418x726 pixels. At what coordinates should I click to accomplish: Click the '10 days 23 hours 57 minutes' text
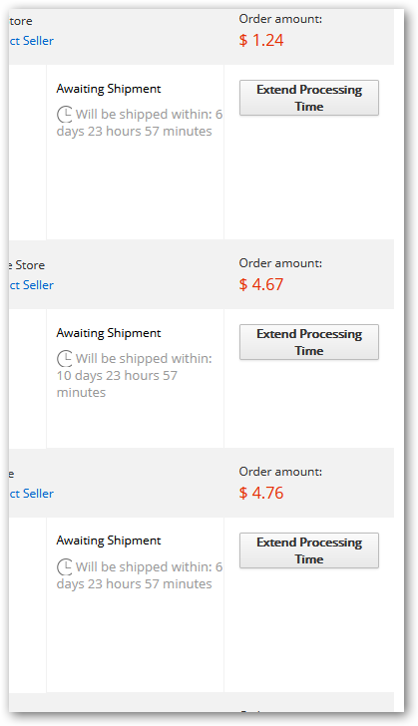(117, 384)
